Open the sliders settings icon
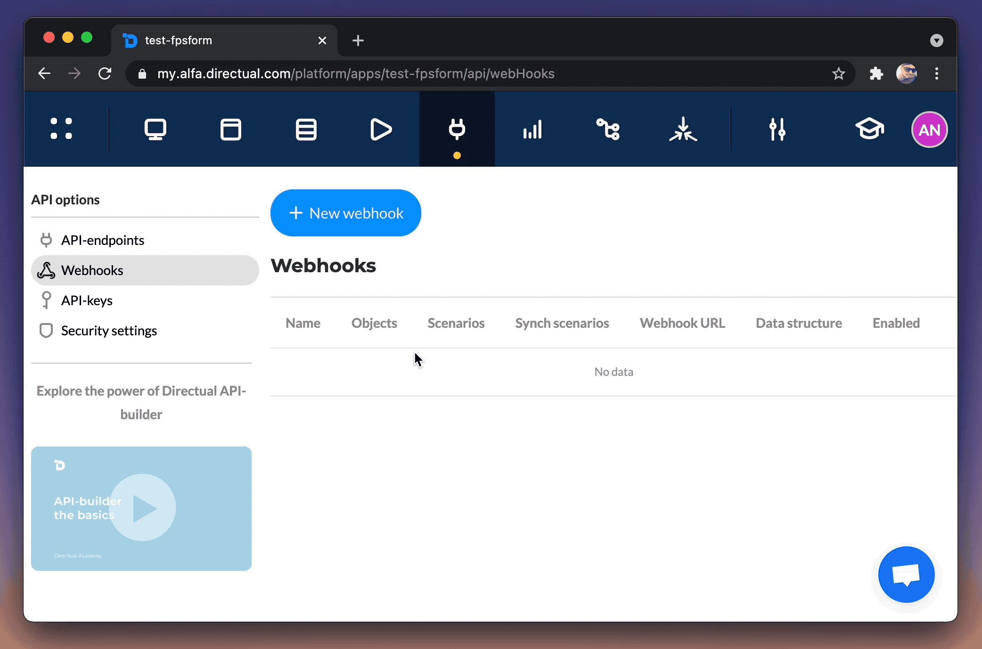 coord(777,130)
